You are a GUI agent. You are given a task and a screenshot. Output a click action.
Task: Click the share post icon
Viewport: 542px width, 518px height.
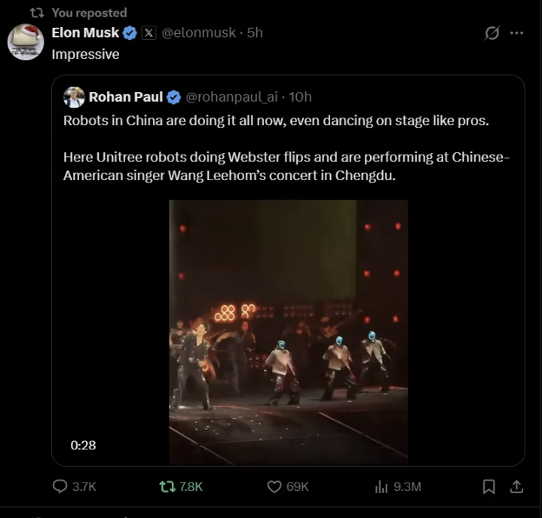pos(516,486)
